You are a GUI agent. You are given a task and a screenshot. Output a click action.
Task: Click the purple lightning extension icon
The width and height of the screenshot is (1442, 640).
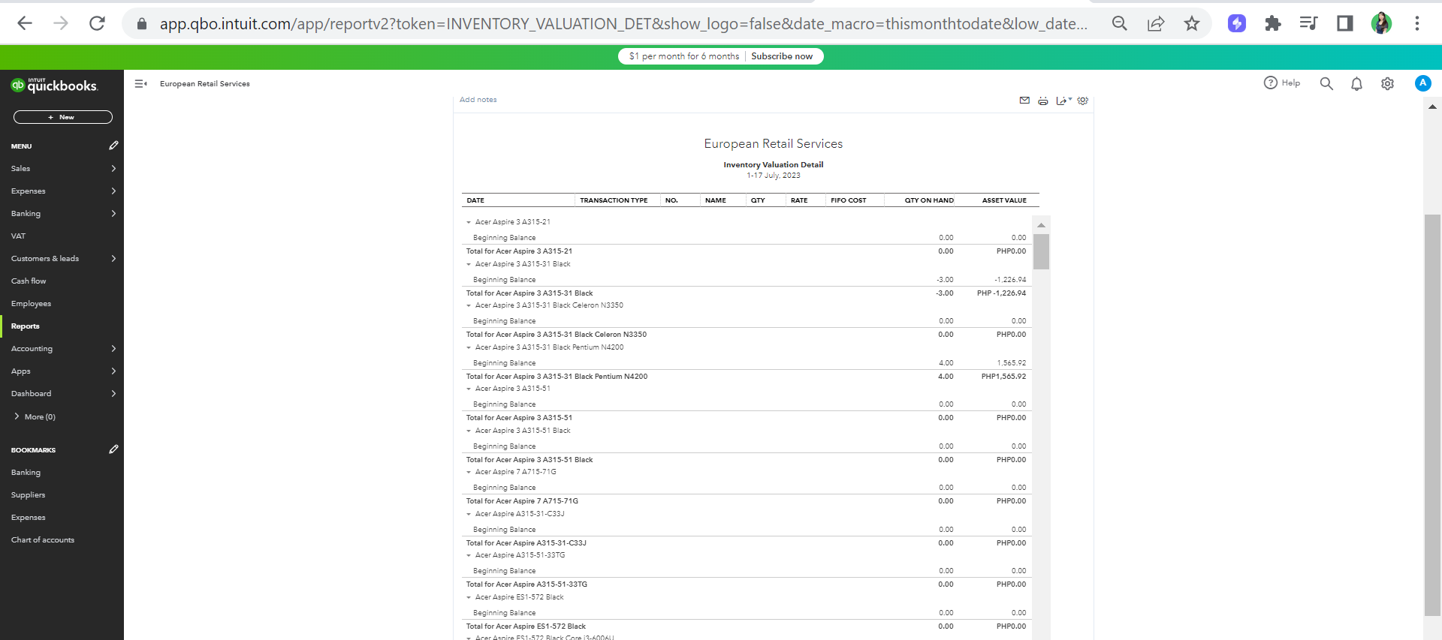point(1237,23)
